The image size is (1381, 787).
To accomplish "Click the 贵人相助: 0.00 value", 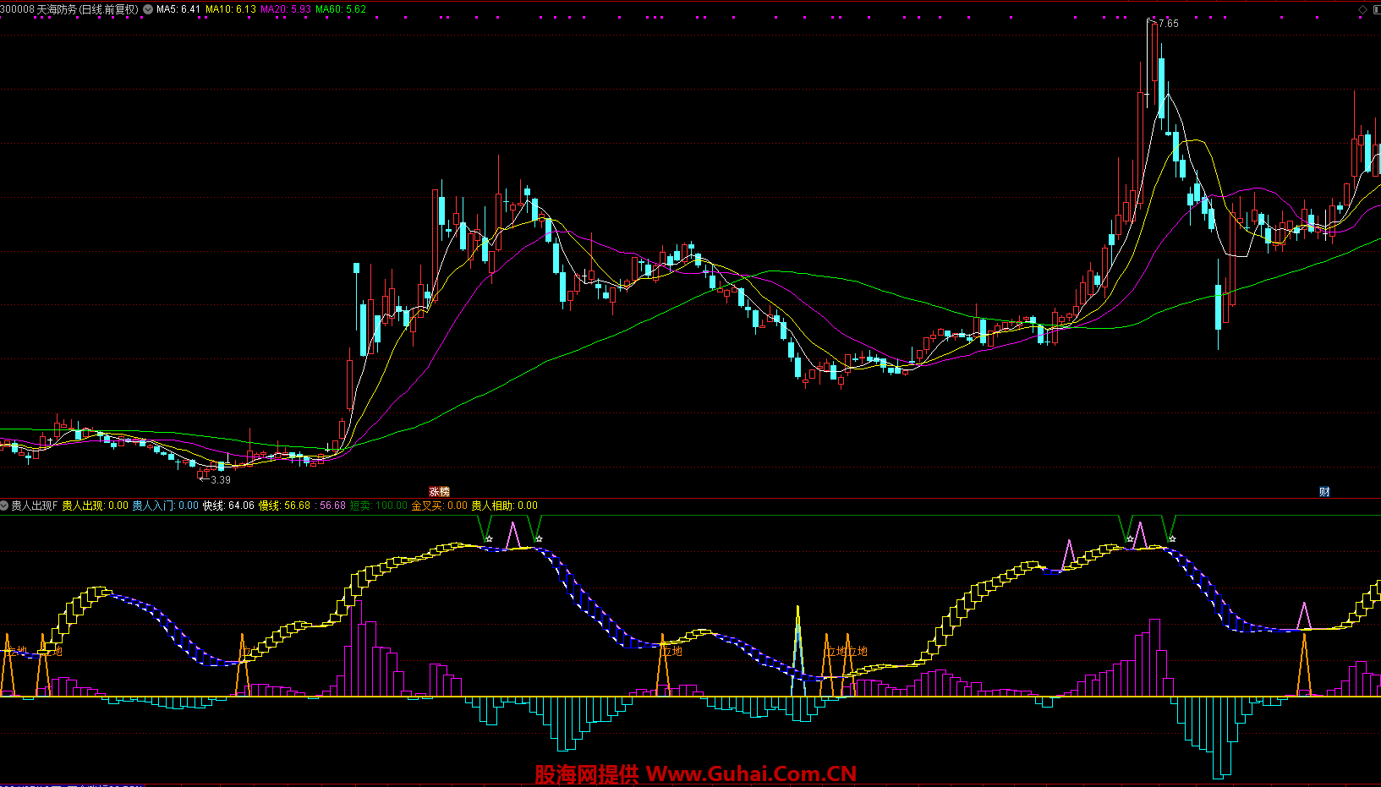I will point(505,506).
